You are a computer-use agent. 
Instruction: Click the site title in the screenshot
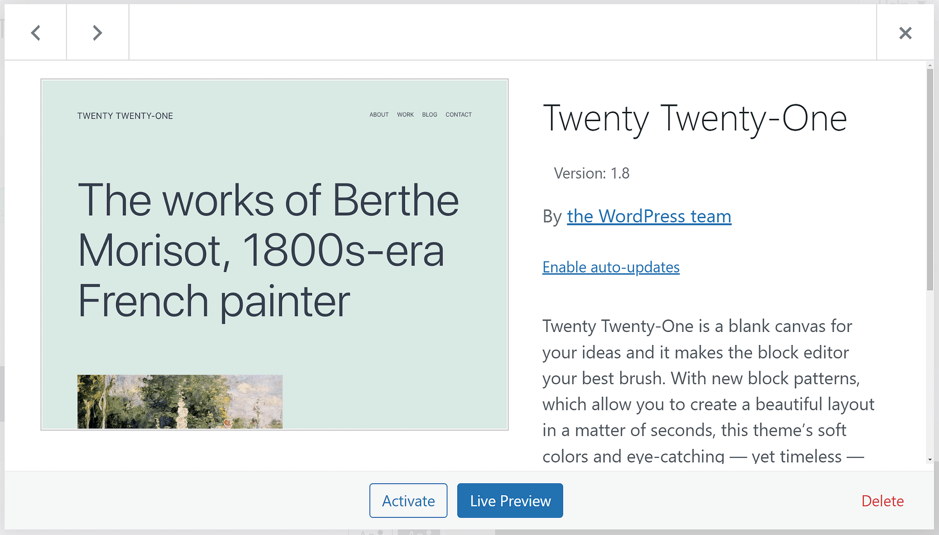click(125, 116)
